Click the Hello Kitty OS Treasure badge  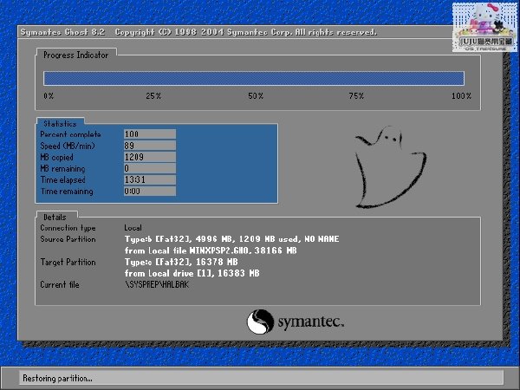(x=484, y=27)
